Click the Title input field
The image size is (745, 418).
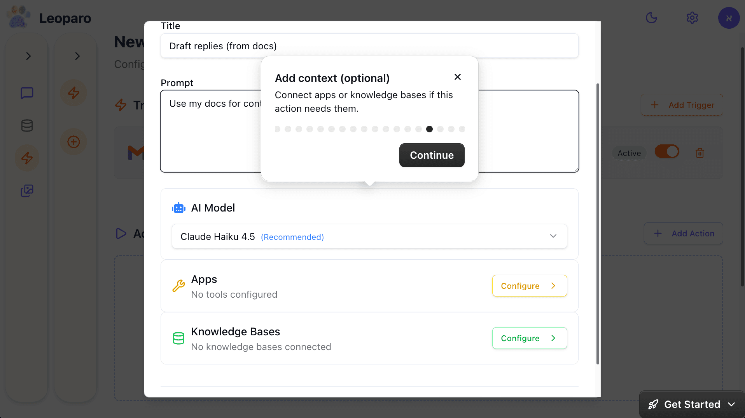369,46
